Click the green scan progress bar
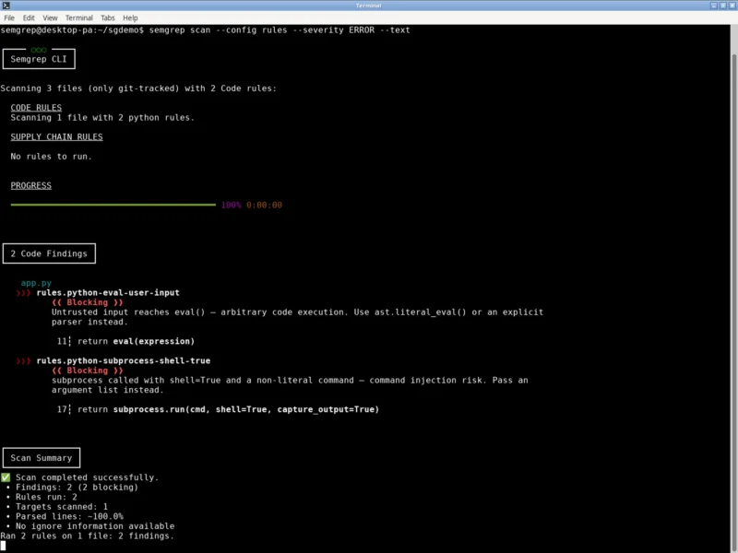Viewport: 738px width, 553px height. (x=113, y=205)
